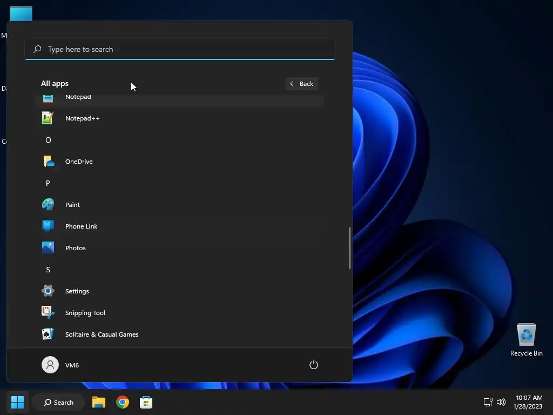Click the network icon in system tray
The height and width of the screenshot is (415, 553).
(x=488, y=402)
